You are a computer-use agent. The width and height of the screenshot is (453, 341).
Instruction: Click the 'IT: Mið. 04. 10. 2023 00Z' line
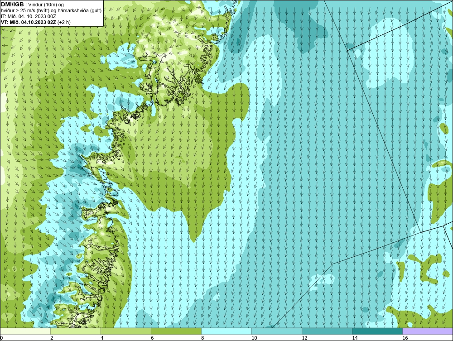click(29, 16)
